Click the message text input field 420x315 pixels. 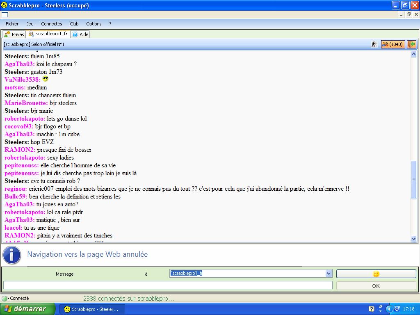pyautogui.click(x=168, y=285)
